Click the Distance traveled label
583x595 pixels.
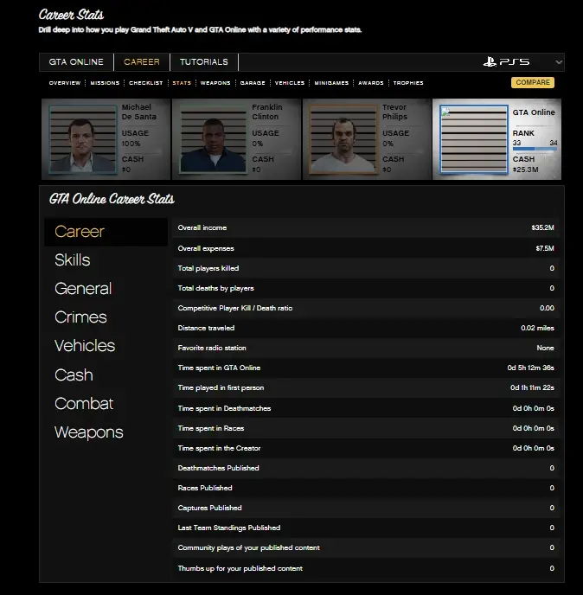(x=206, y=328)
